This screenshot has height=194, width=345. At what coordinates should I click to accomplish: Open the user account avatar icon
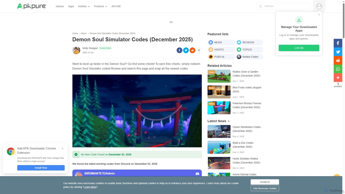pyautogui.click(x=319, y=6)
